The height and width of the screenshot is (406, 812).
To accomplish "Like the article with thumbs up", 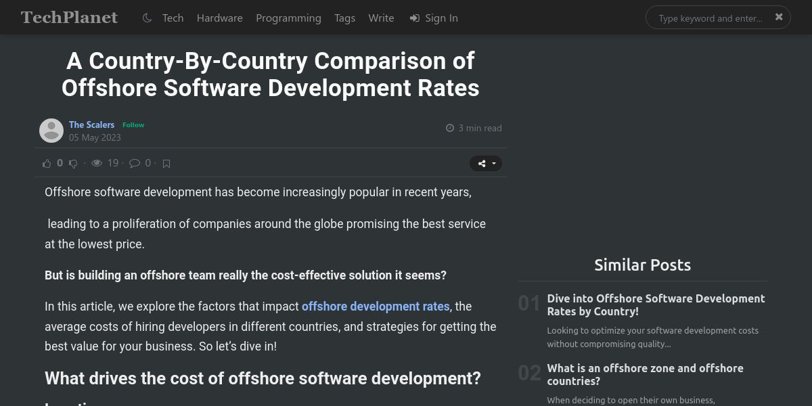I will click(47, 163).
